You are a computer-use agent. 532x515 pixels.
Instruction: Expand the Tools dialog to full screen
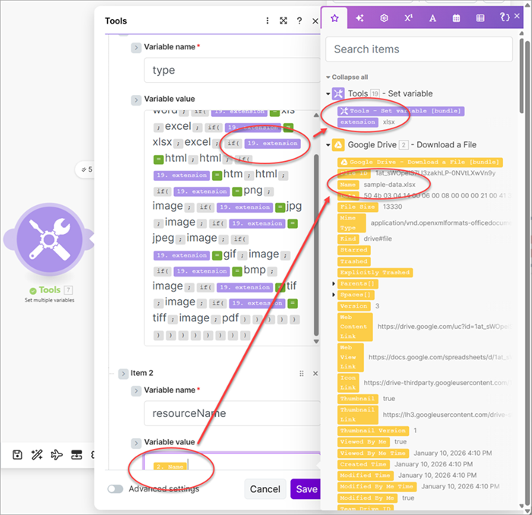283,21
